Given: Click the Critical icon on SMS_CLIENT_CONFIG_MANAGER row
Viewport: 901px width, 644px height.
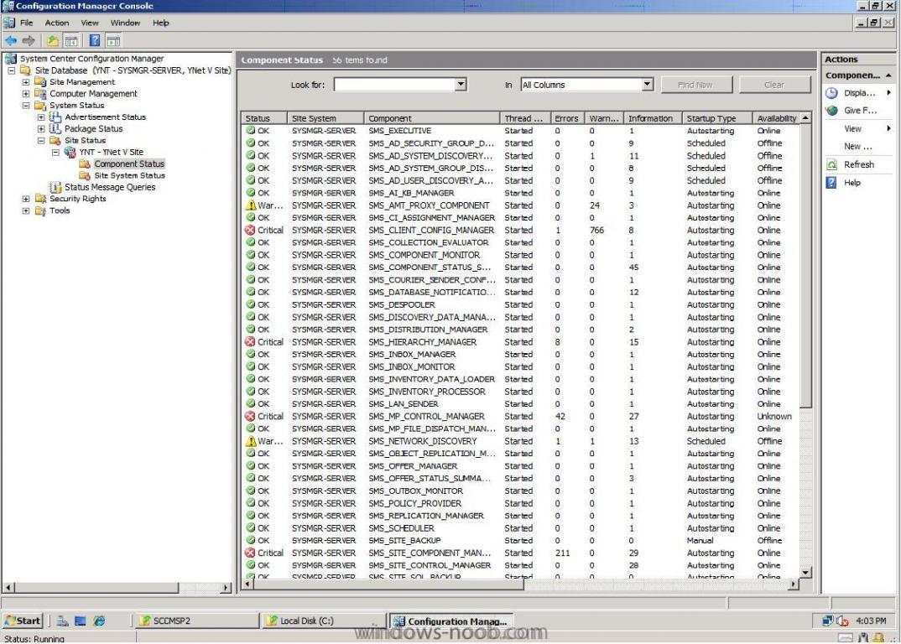Looking at the screenshot, I should click(x=250, y=230).
